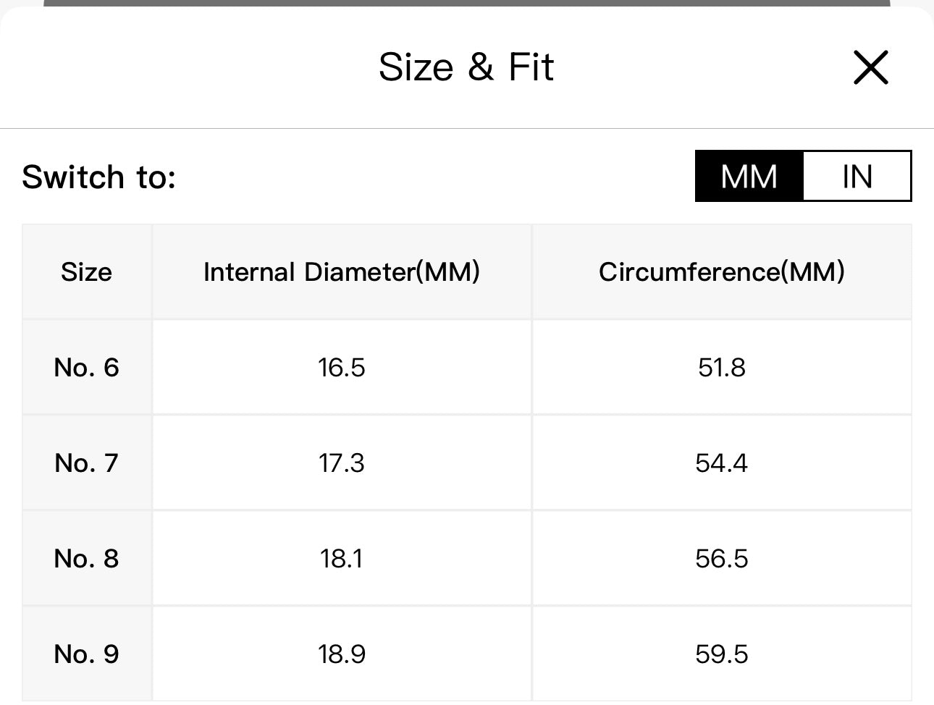Switch units to IN
This screenshot has width=934, height=705.
857,177
